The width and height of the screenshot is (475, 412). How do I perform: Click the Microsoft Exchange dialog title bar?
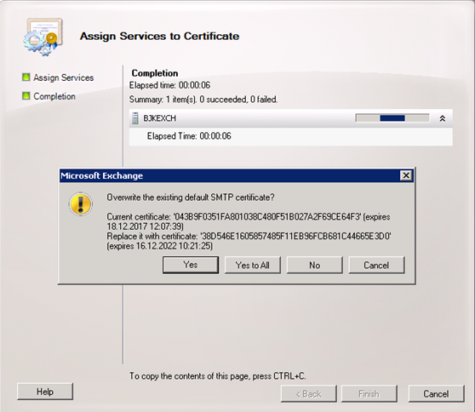pyautogui.click(x=230, y=175)
